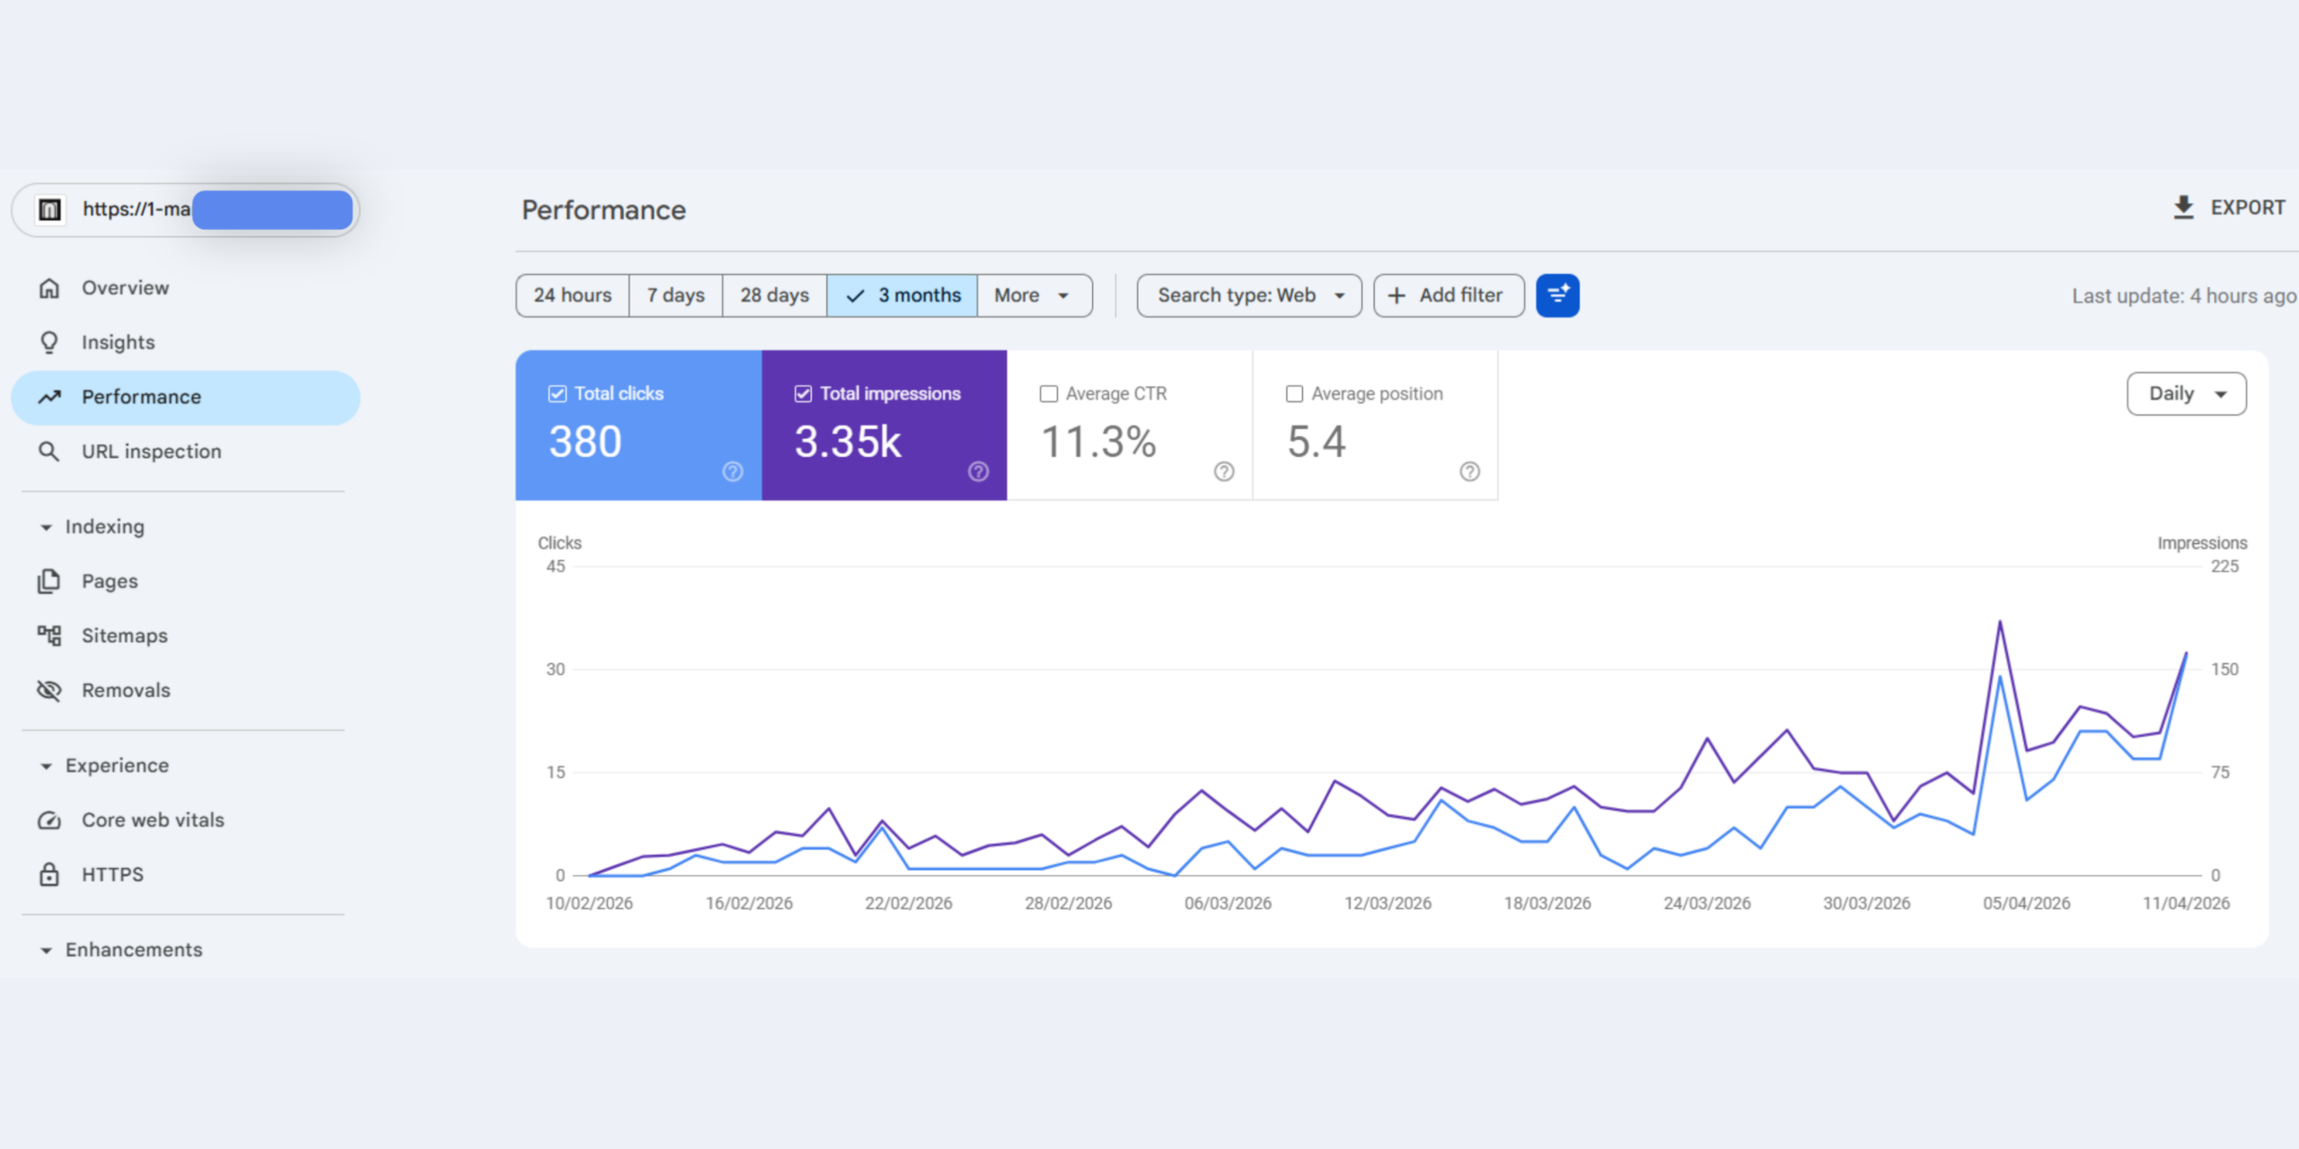The width and height of the screenshot is (2299, 1149).
Task: Open the Sitemaps icon in sidebar
Action: pos(49,636)
